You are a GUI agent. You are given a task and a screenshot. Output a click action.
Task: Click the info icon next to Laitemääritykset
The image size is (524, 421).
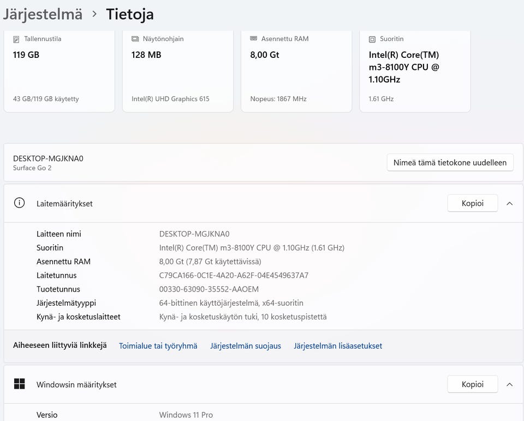point(20,203)
